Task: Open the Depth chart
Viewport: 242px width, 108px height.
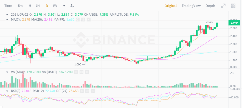Action: click(210, 6)
